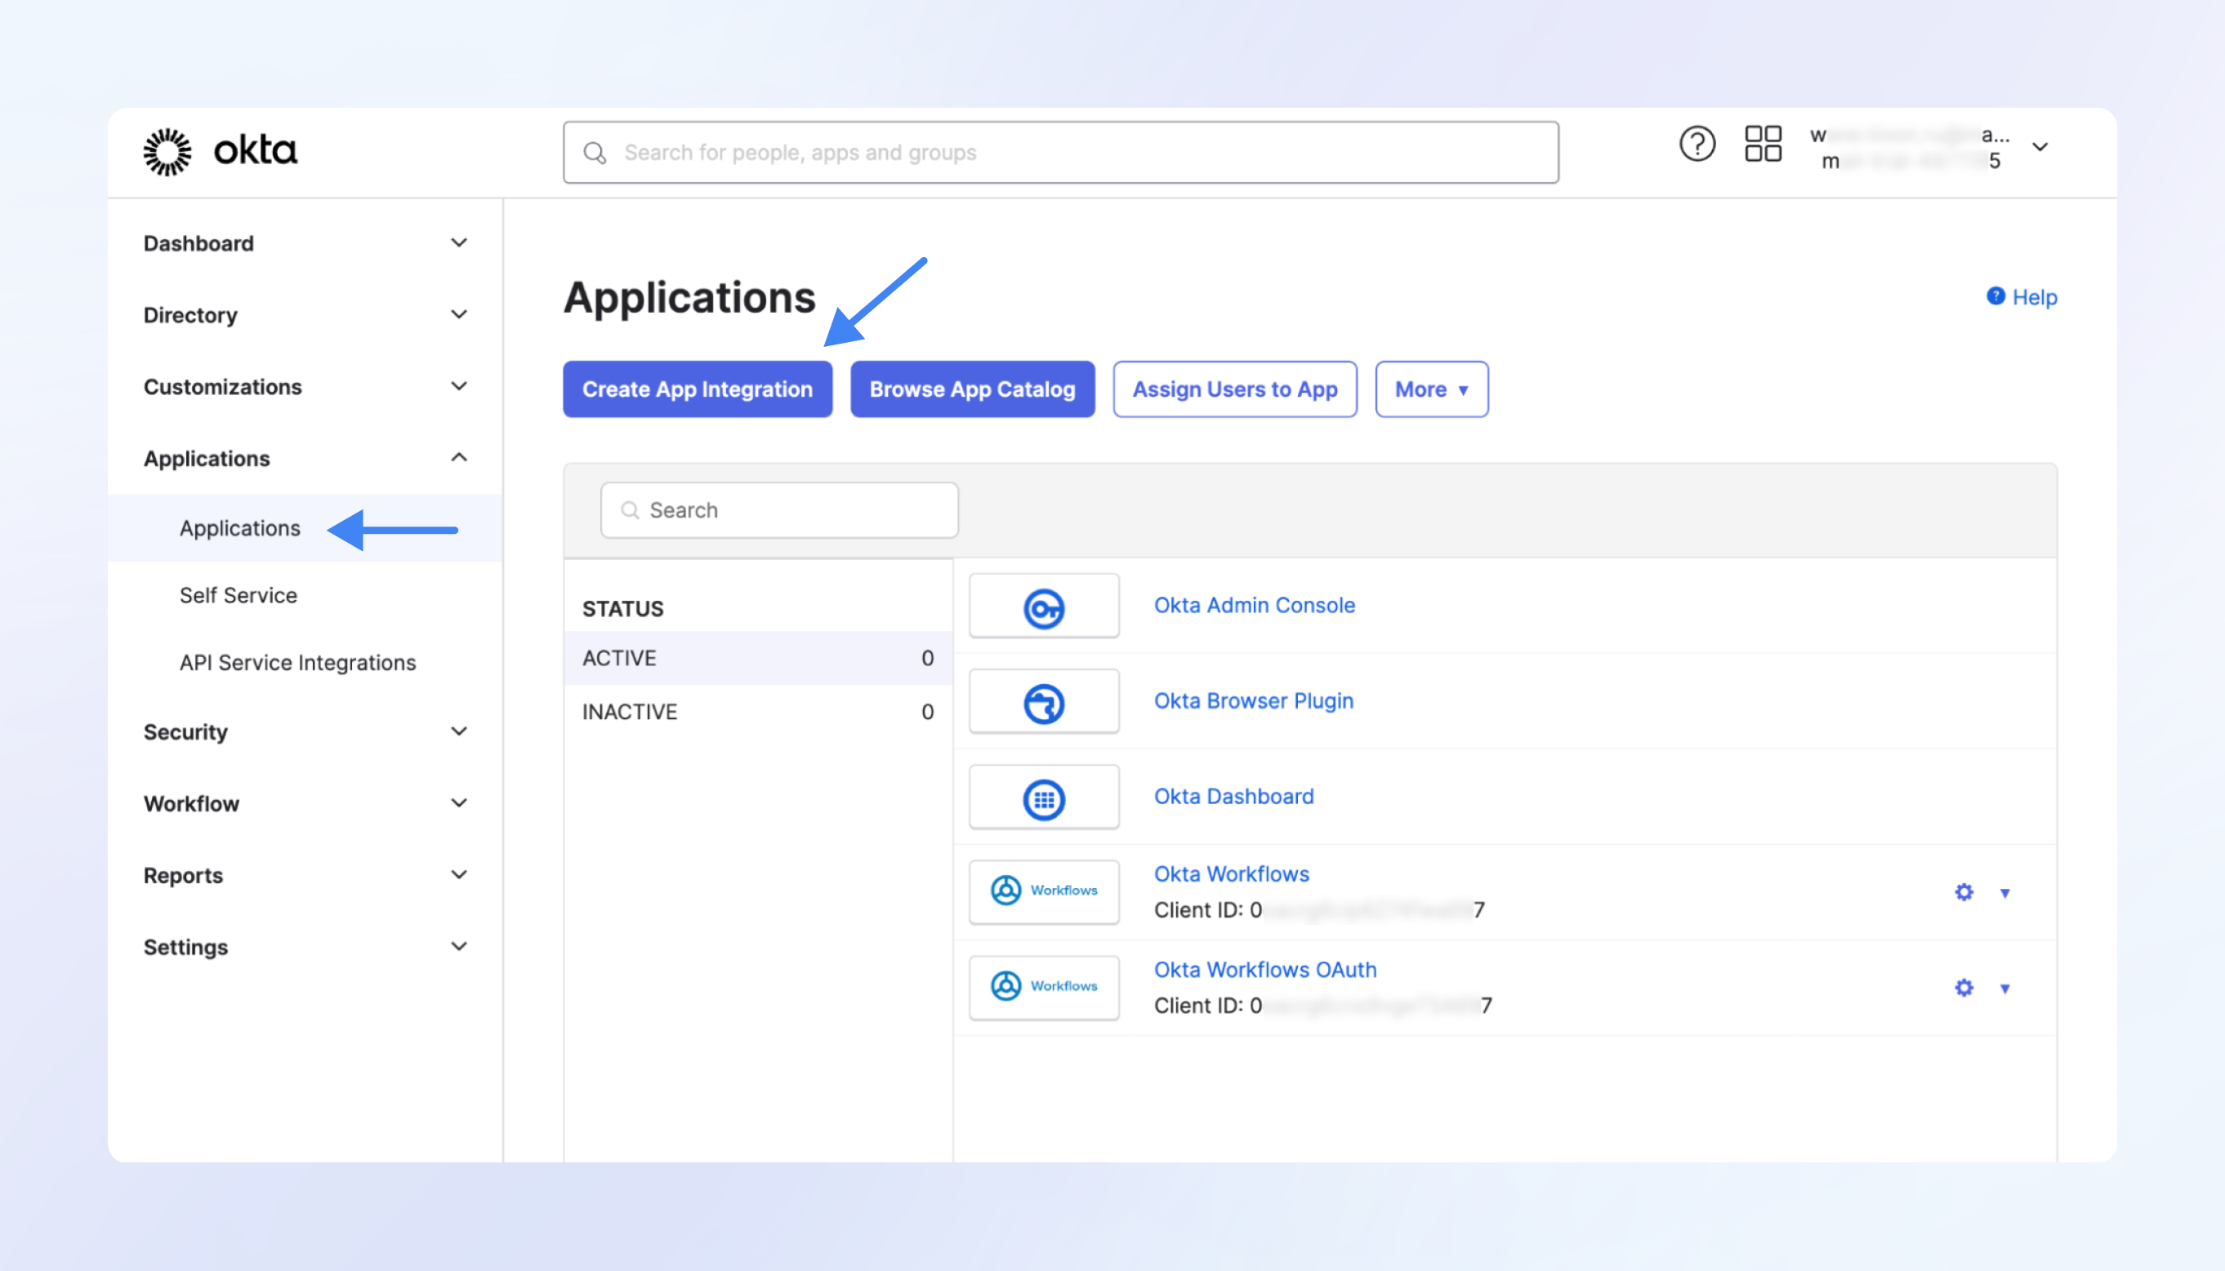Click the Okta Workflows logo thumbnail
The image size is (2225, 1271).
(1044, 891)
